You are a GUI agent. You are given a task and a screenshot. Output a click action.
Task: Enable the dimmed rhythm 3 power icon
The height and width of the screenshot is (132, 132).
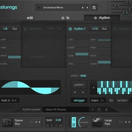115,29
